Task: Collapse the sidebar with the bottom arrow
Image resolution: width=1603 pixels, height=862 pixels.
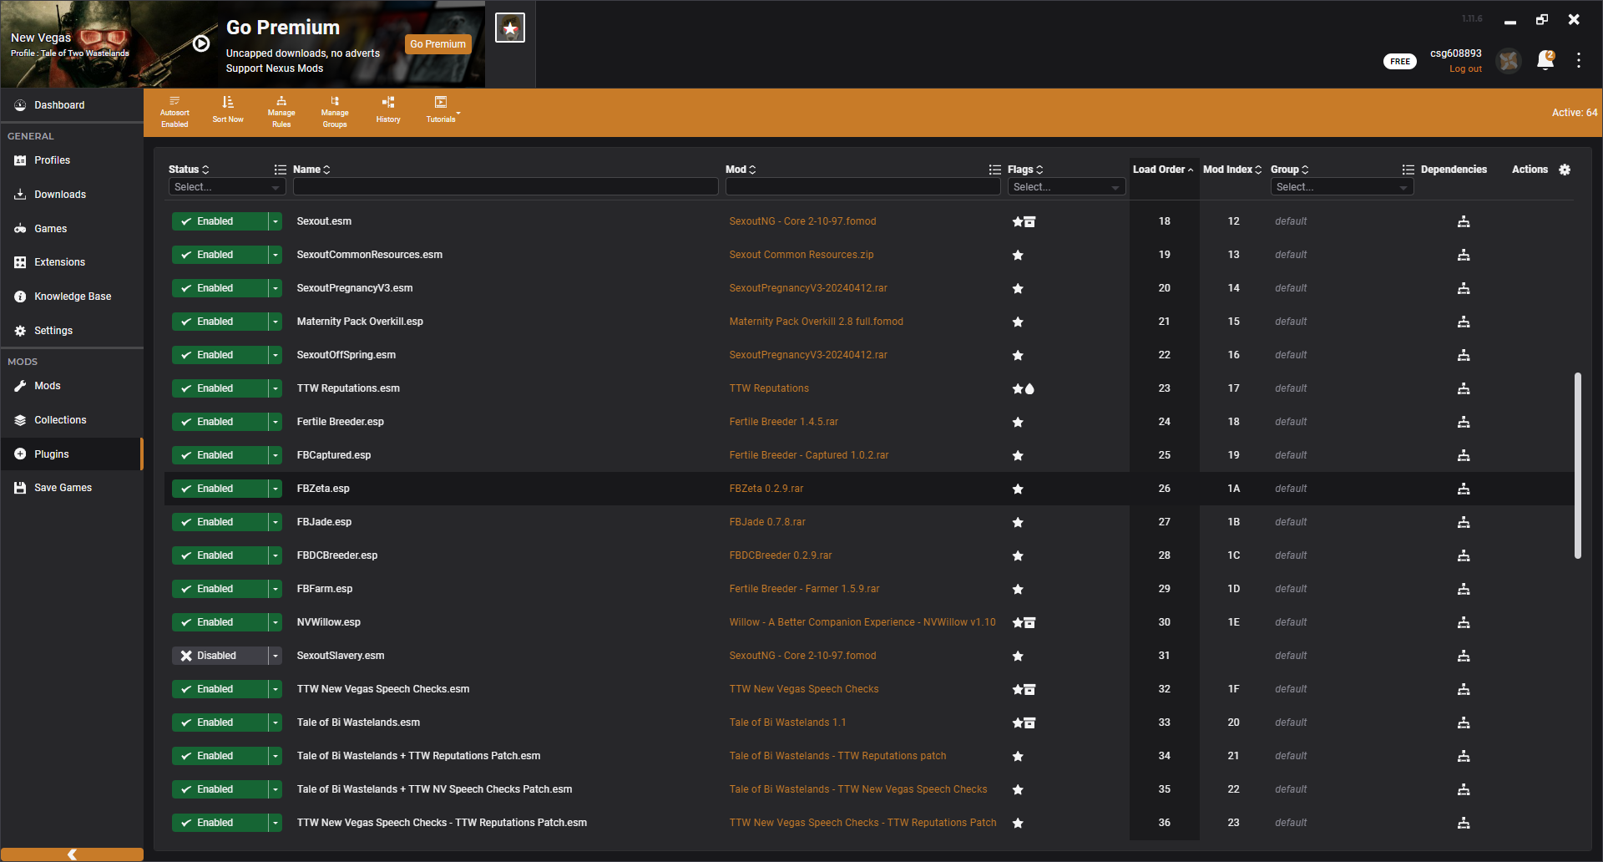Action: tap(72, 854)
